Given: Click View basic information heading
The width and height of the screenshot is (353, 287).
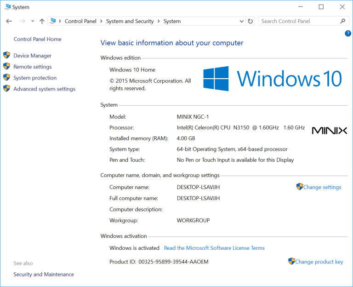Looking at the screenshot, I should tap(172, 43).
